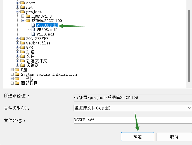
Task: Select the SQL SERVER folder label
Action: (37, 39)
